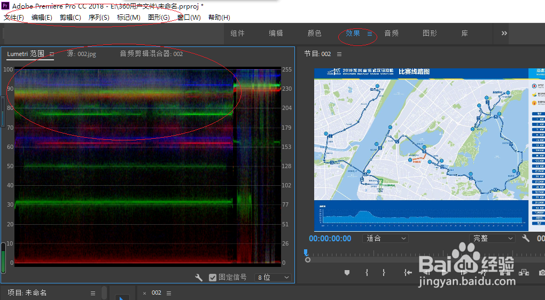Open the 标记(M) menu
The image size is (545, 300).
129,18
